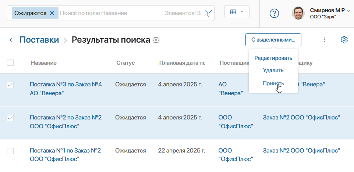The width and height of the screenshot is (354, 172).
Task: Expand the Смирнов М Р account menu
Action: 348,11
